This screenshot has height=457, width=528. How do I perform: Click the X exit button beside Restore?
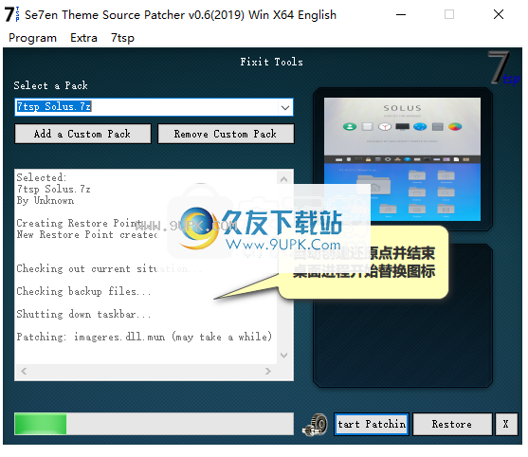pyautogui.click(x=506, y=425)
